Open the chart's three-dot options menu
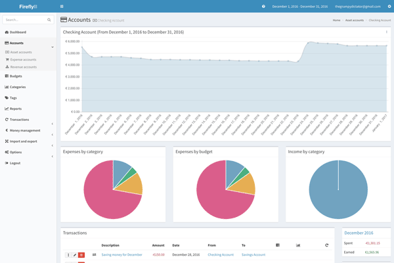Image resolution: width=394 pixels, height=263 pixels. click(x=386, y=32)
